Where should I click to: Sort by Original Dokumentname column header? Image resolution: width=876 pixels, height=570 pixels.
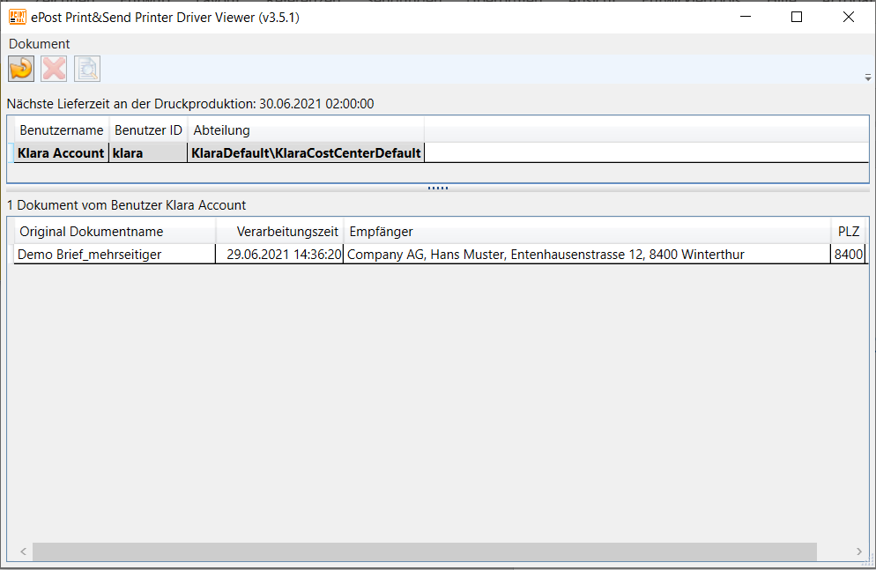pyautogui.click(x=115, y=231)
